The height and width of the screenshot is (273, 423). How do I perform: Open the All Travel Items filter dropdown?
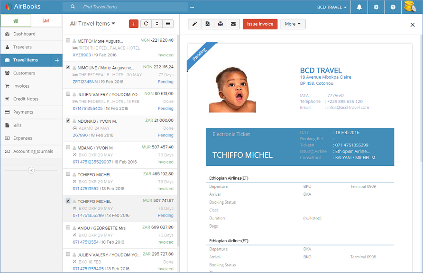92,24
